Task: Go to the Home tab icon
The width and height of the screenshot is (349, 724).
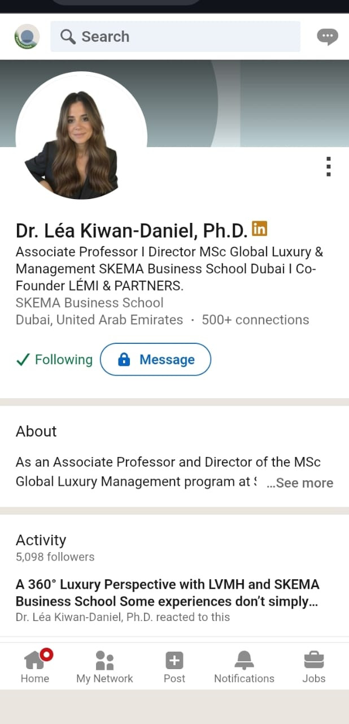Action: click(x=35, y=660)
